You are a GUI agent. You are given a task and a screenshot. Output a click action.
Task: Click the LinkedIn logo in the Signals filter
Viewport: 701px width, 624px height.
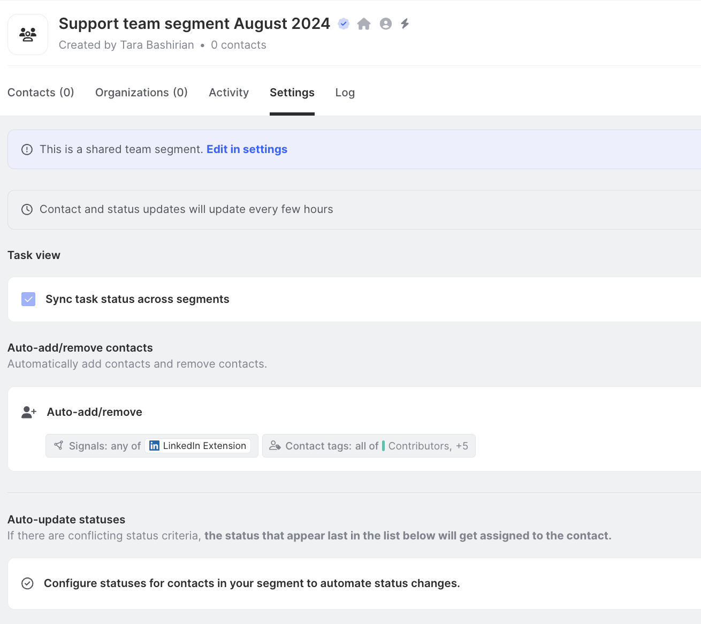pos(154,446)
